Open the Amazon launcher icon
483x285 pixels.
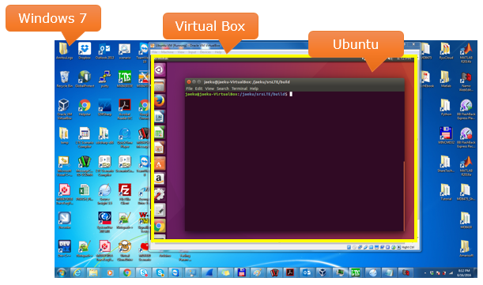tap(159, 178)
